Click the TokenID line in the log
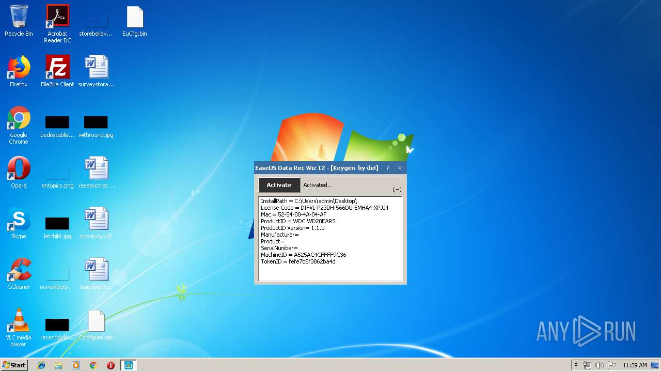Image resolution: width=661 pixels, height=372 pixels. pos(298,261)
